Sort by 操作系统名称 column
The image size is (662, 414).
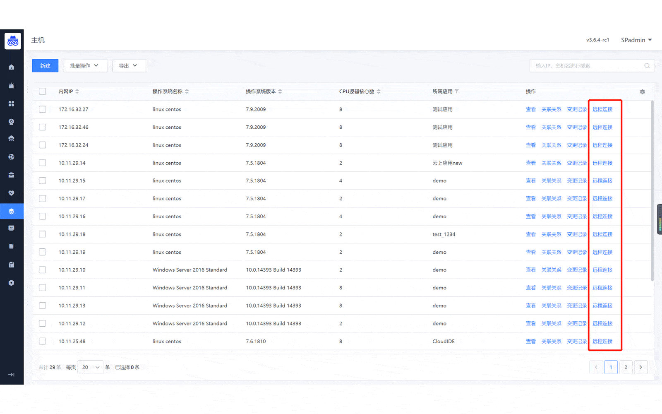click(187, 91)
